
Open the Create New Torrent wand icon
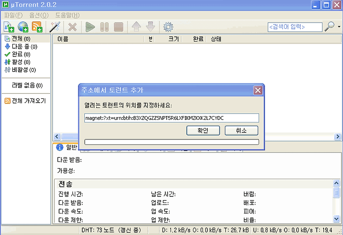[55, 27]
